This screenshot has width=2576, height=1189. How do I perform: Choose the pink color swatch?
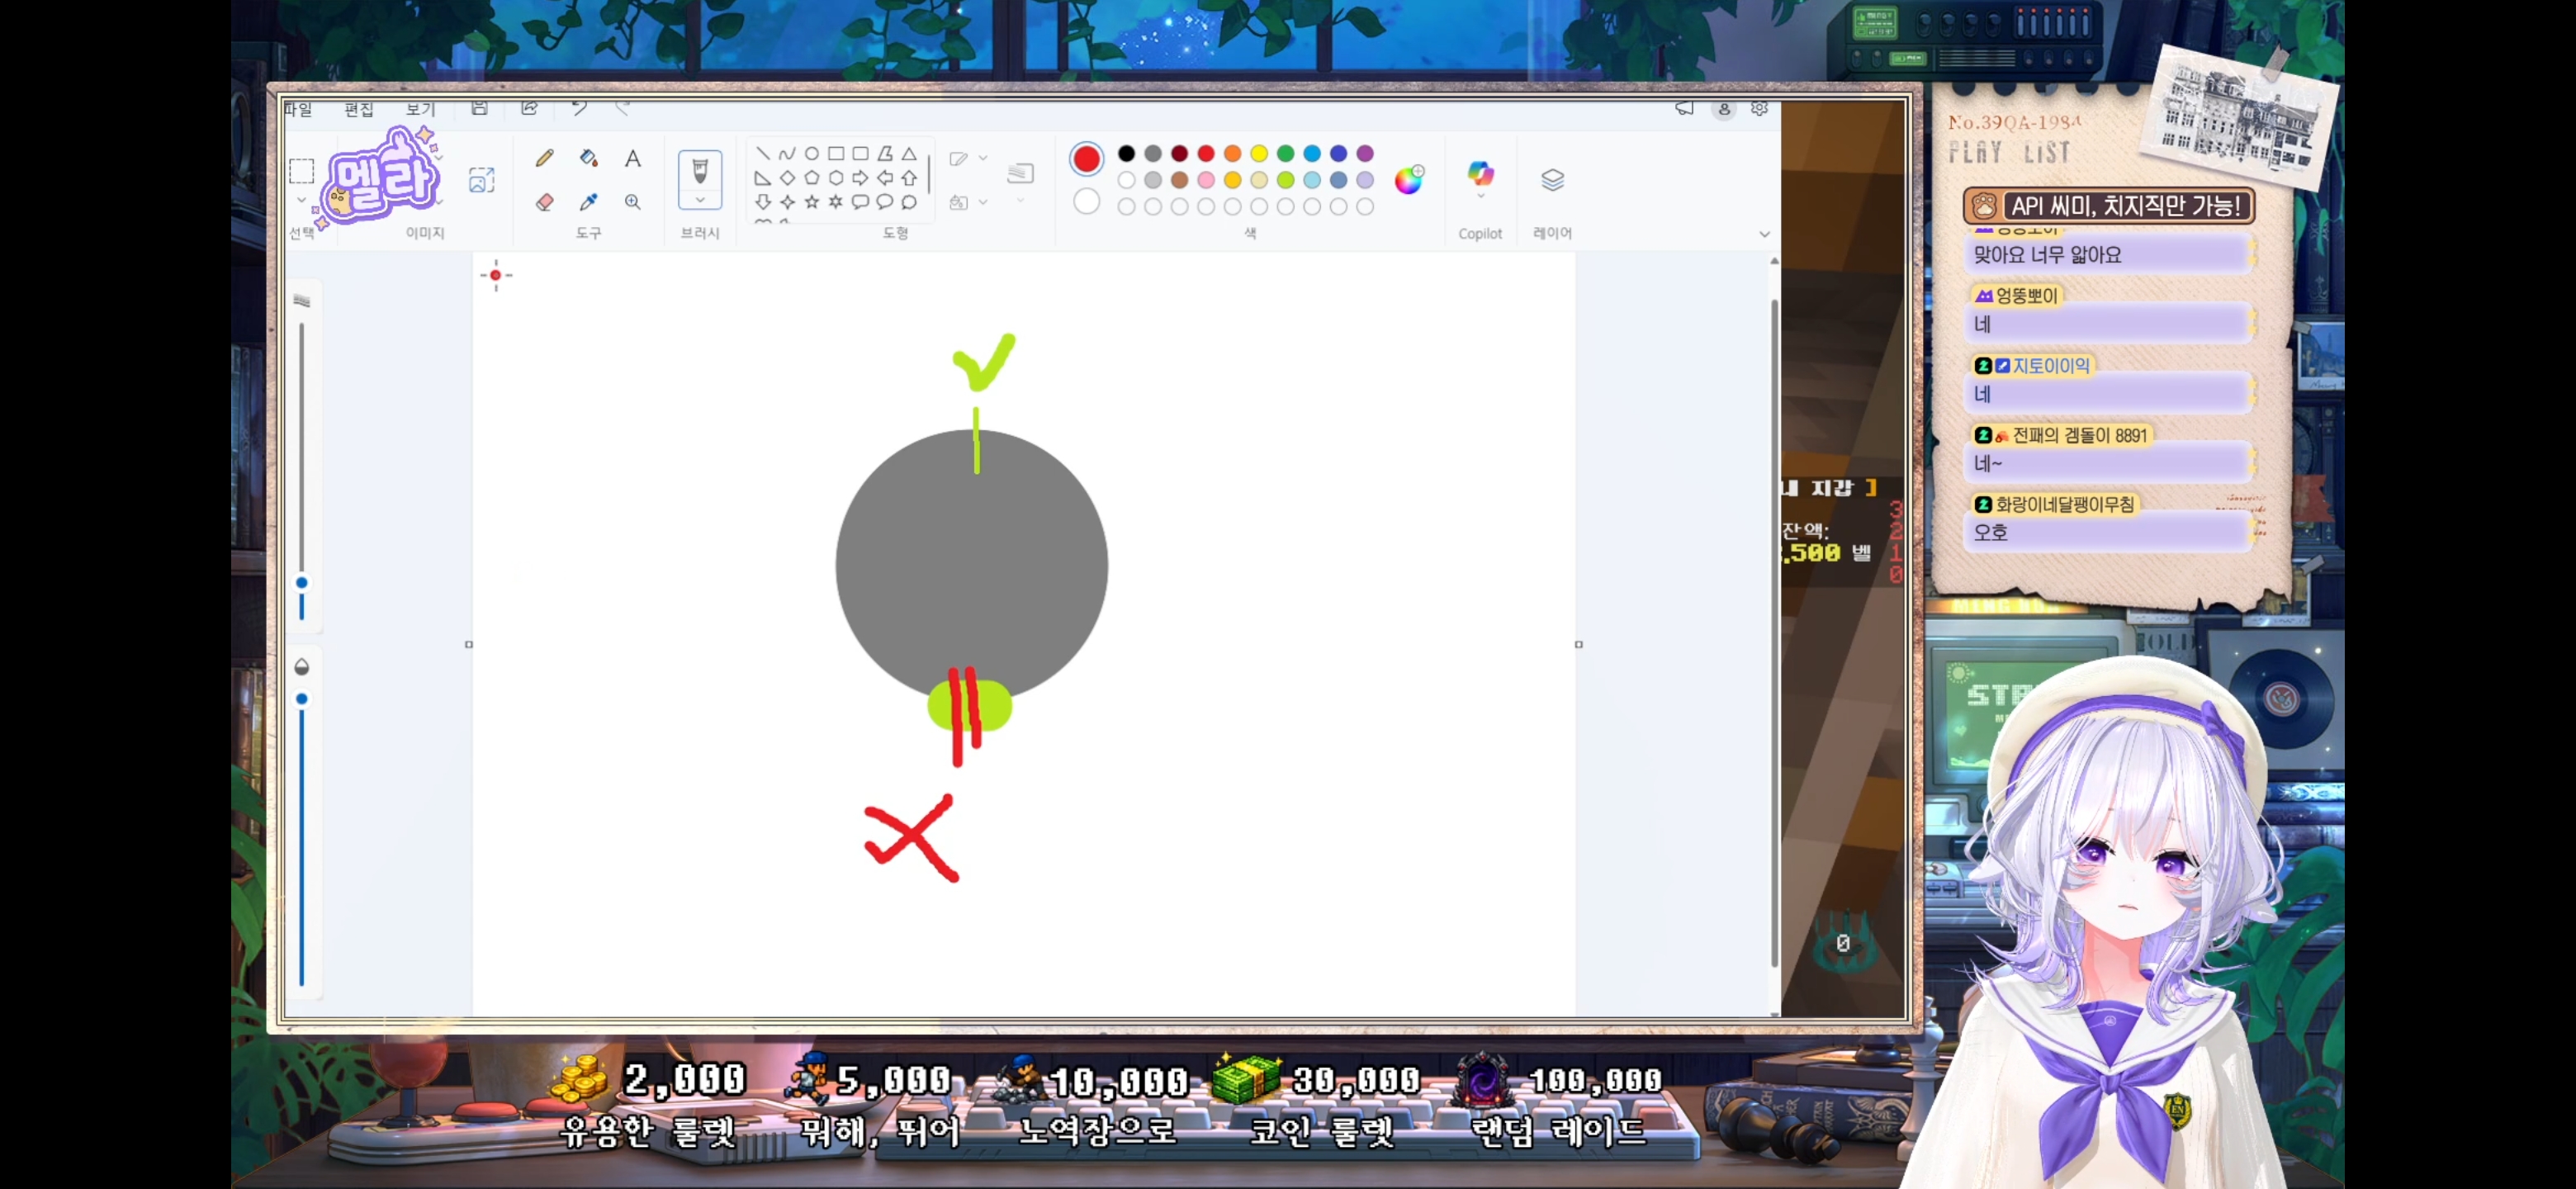pos(1206,180)
